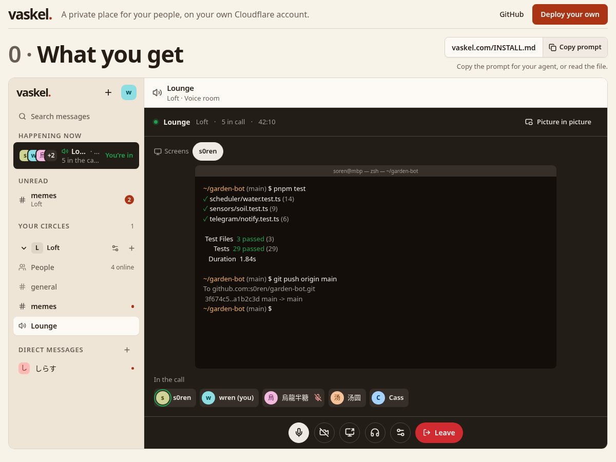
Task: Click the green live indicator beside Lounge
Action: pyautogui.click(x=156, y=122)
